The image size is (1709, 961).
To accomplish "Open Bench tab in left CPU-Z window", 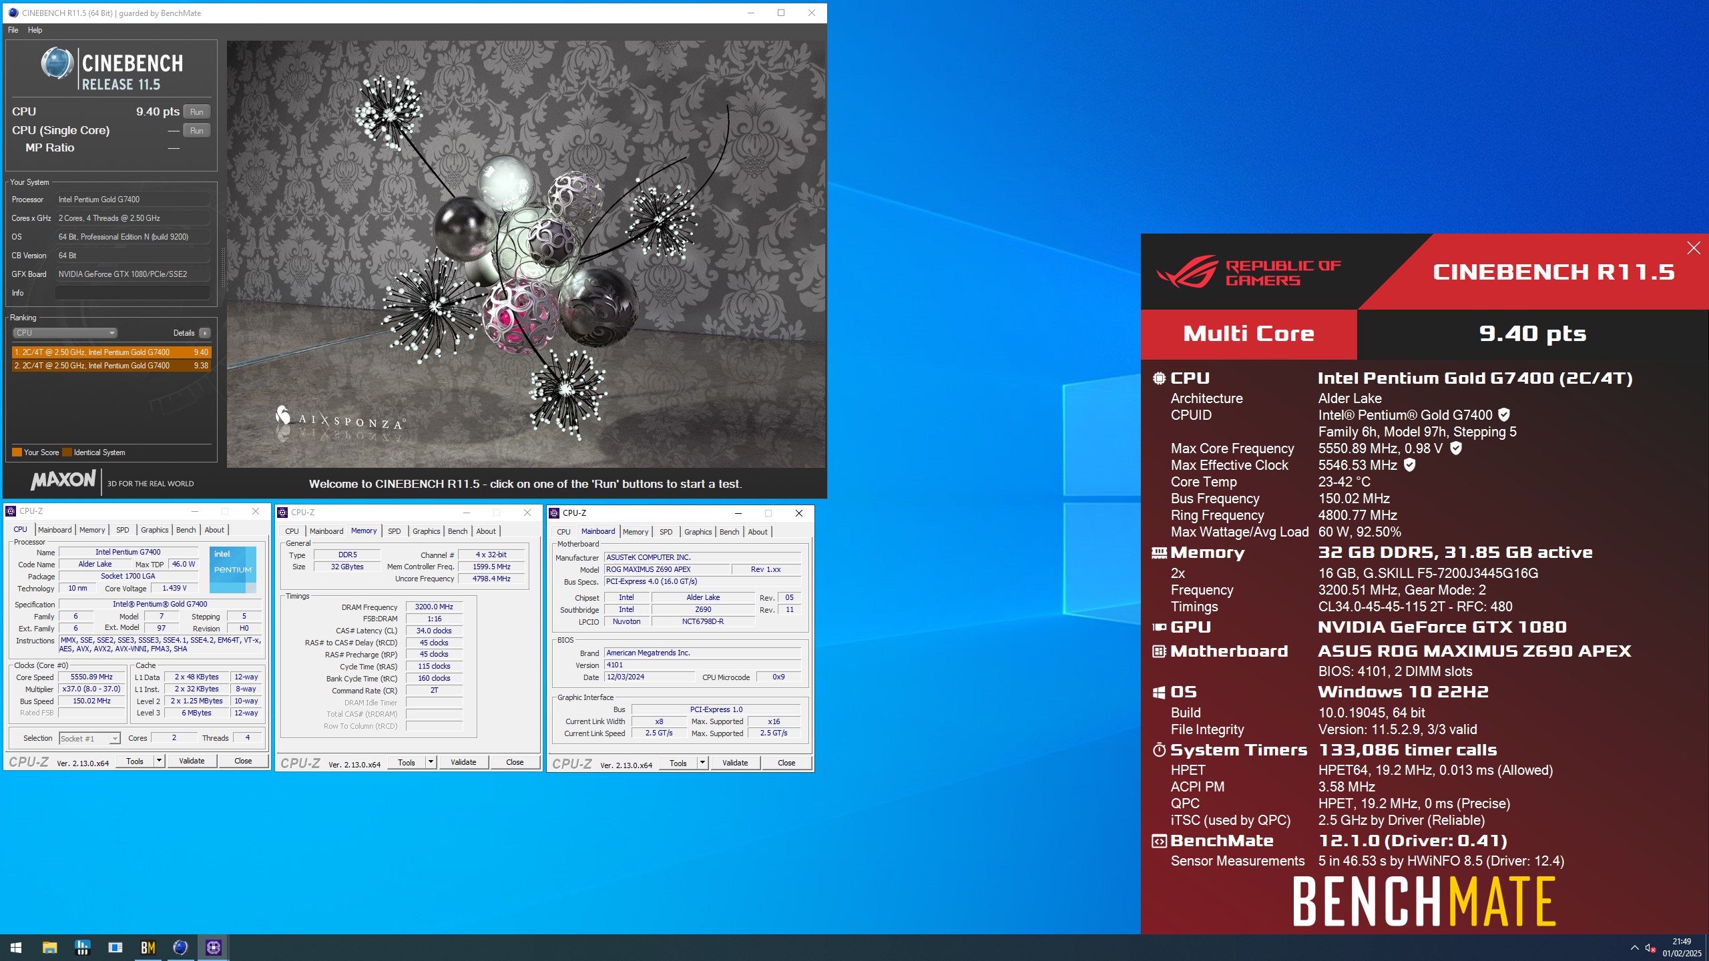I will tap(186, 530).
